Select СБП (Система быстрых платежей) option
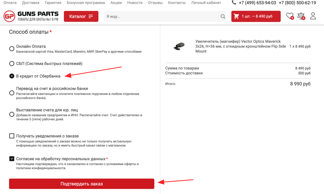324x194 pixels. pyautogui.click(x=12, y=64)
